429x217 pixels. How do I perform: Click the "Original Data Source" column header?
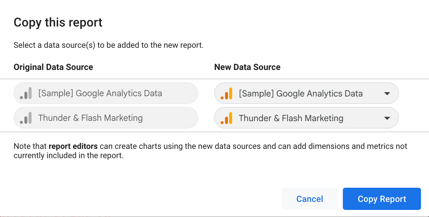pos(54,67)
